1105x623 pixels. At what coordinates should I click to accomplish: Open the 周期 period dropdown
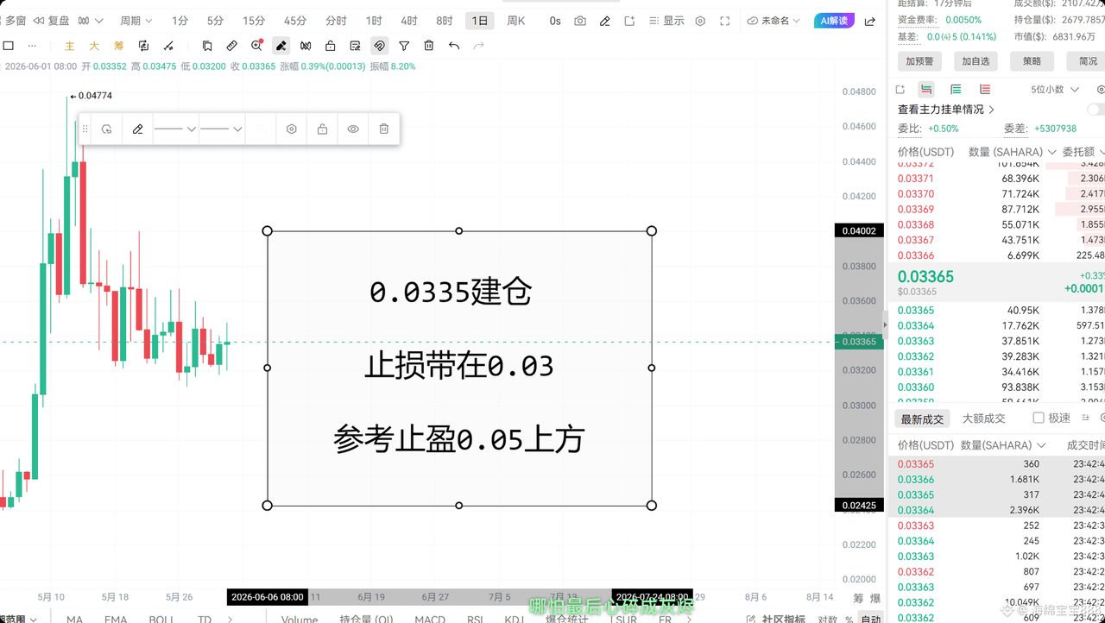click(x=136, y=21)
